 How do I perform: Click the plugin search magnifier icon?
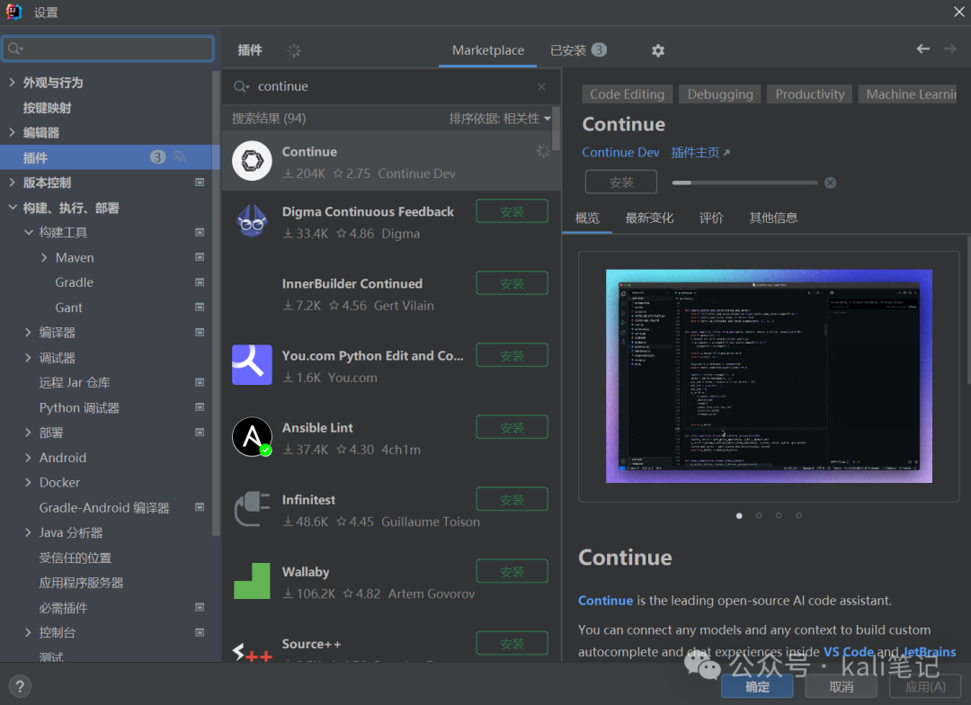pos(241,86)
